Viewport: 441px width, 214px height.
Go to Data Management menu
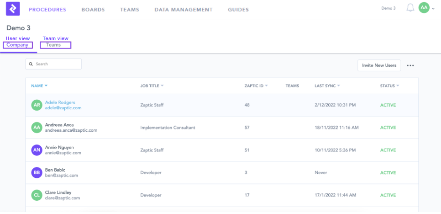point(183,10)
